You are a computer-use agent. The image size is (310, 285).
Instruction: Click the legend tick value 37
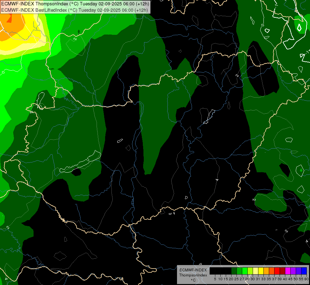pyautogui.click(x=274, y=279)
